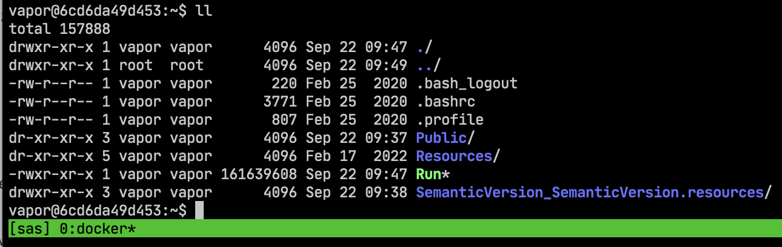
Task: Click the ./ current directory entry
Action: [424, 47]
